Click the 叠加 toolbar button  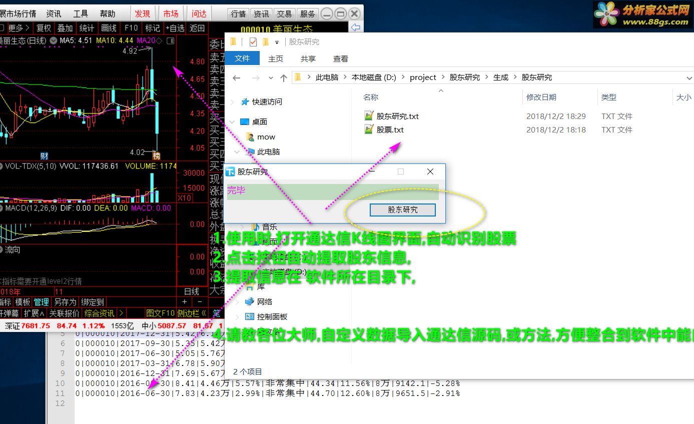pyautogui.click(x=65, y=28)
